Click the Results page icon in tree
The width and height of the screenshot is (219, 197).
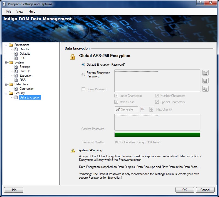click(16, 49)
